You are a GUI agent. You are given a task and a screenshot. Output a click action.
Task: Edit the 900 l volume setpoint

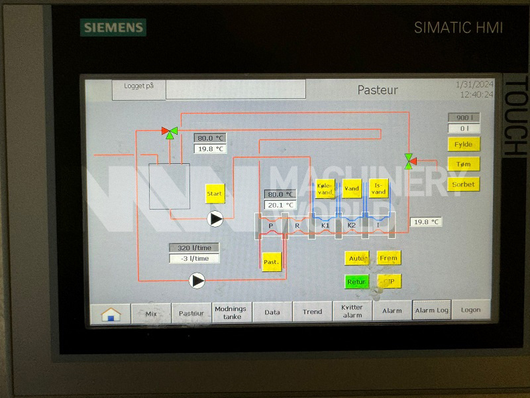(464, 117)
